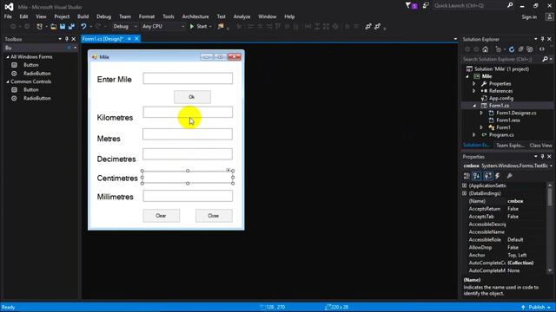Click Home icon in Solution Explorer toolbar
The width and height of the screenshot is (556, 312).
click(x=486, y=49)
